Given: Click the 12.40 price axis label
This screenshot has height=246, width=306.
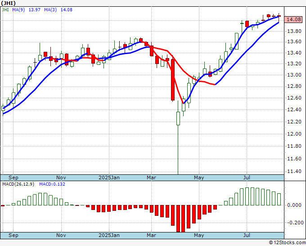Looking at the screenshot, I should [x=294, y=109].
